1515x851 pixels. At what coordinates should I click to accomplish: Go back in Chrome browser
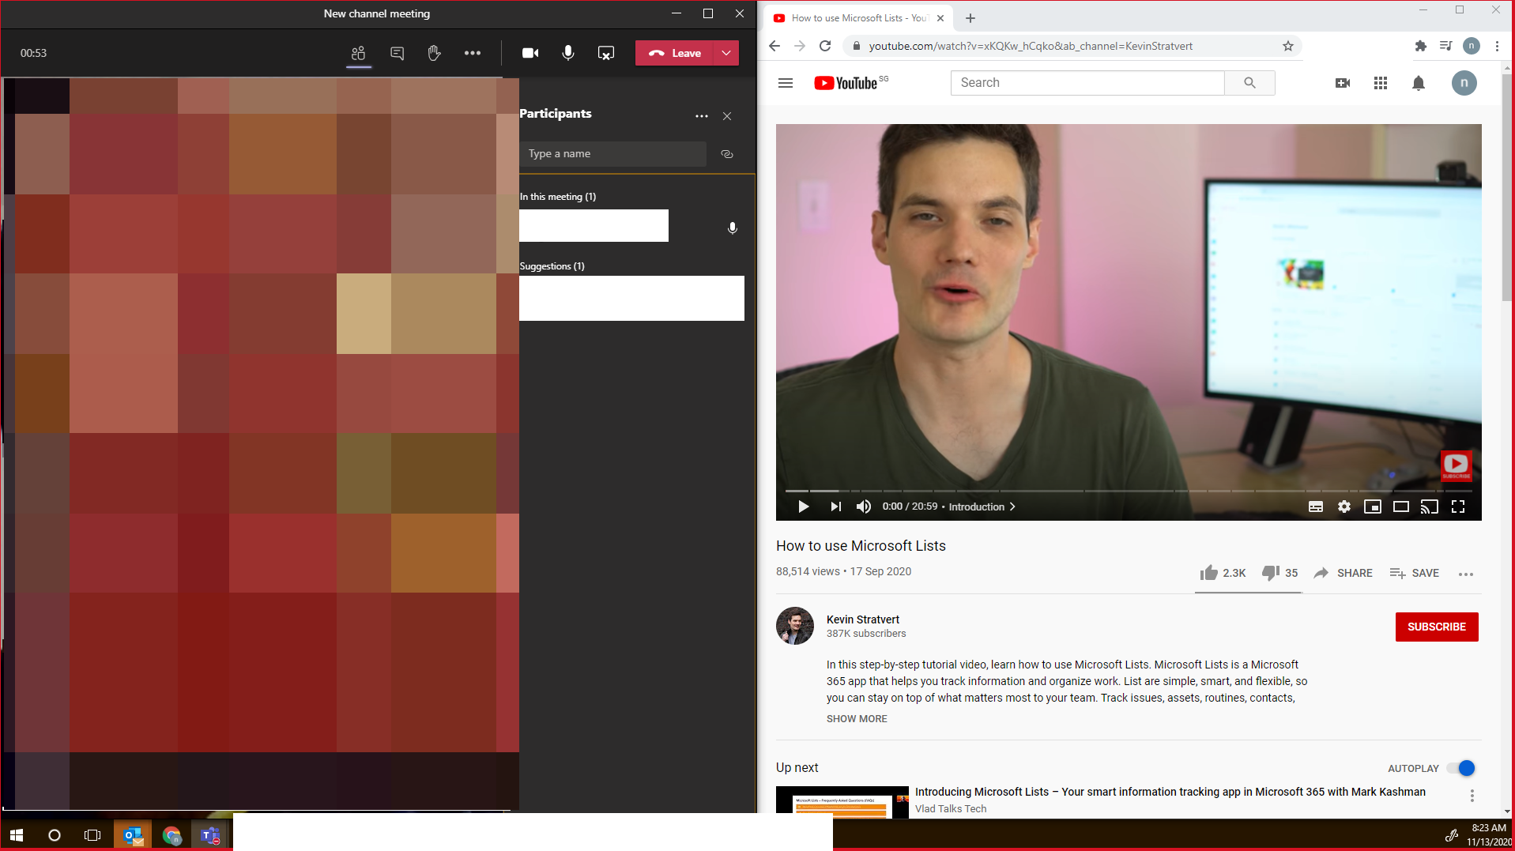(774, 46)
